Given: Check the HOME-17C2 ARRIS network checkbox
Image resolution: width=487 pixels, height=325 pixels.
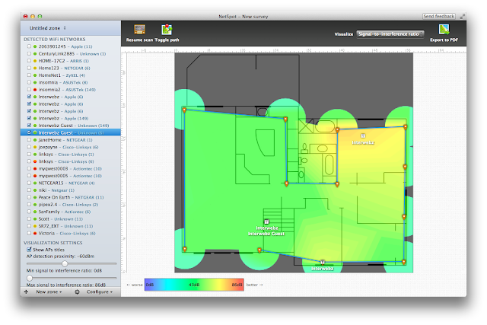Looking at the screenshot, I should 29,61.
